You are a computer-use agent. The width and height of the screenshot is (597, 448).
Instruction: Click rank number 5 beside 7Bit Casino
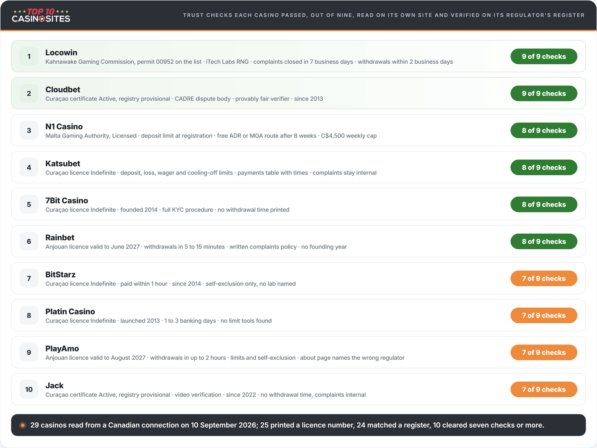[29, 204]
